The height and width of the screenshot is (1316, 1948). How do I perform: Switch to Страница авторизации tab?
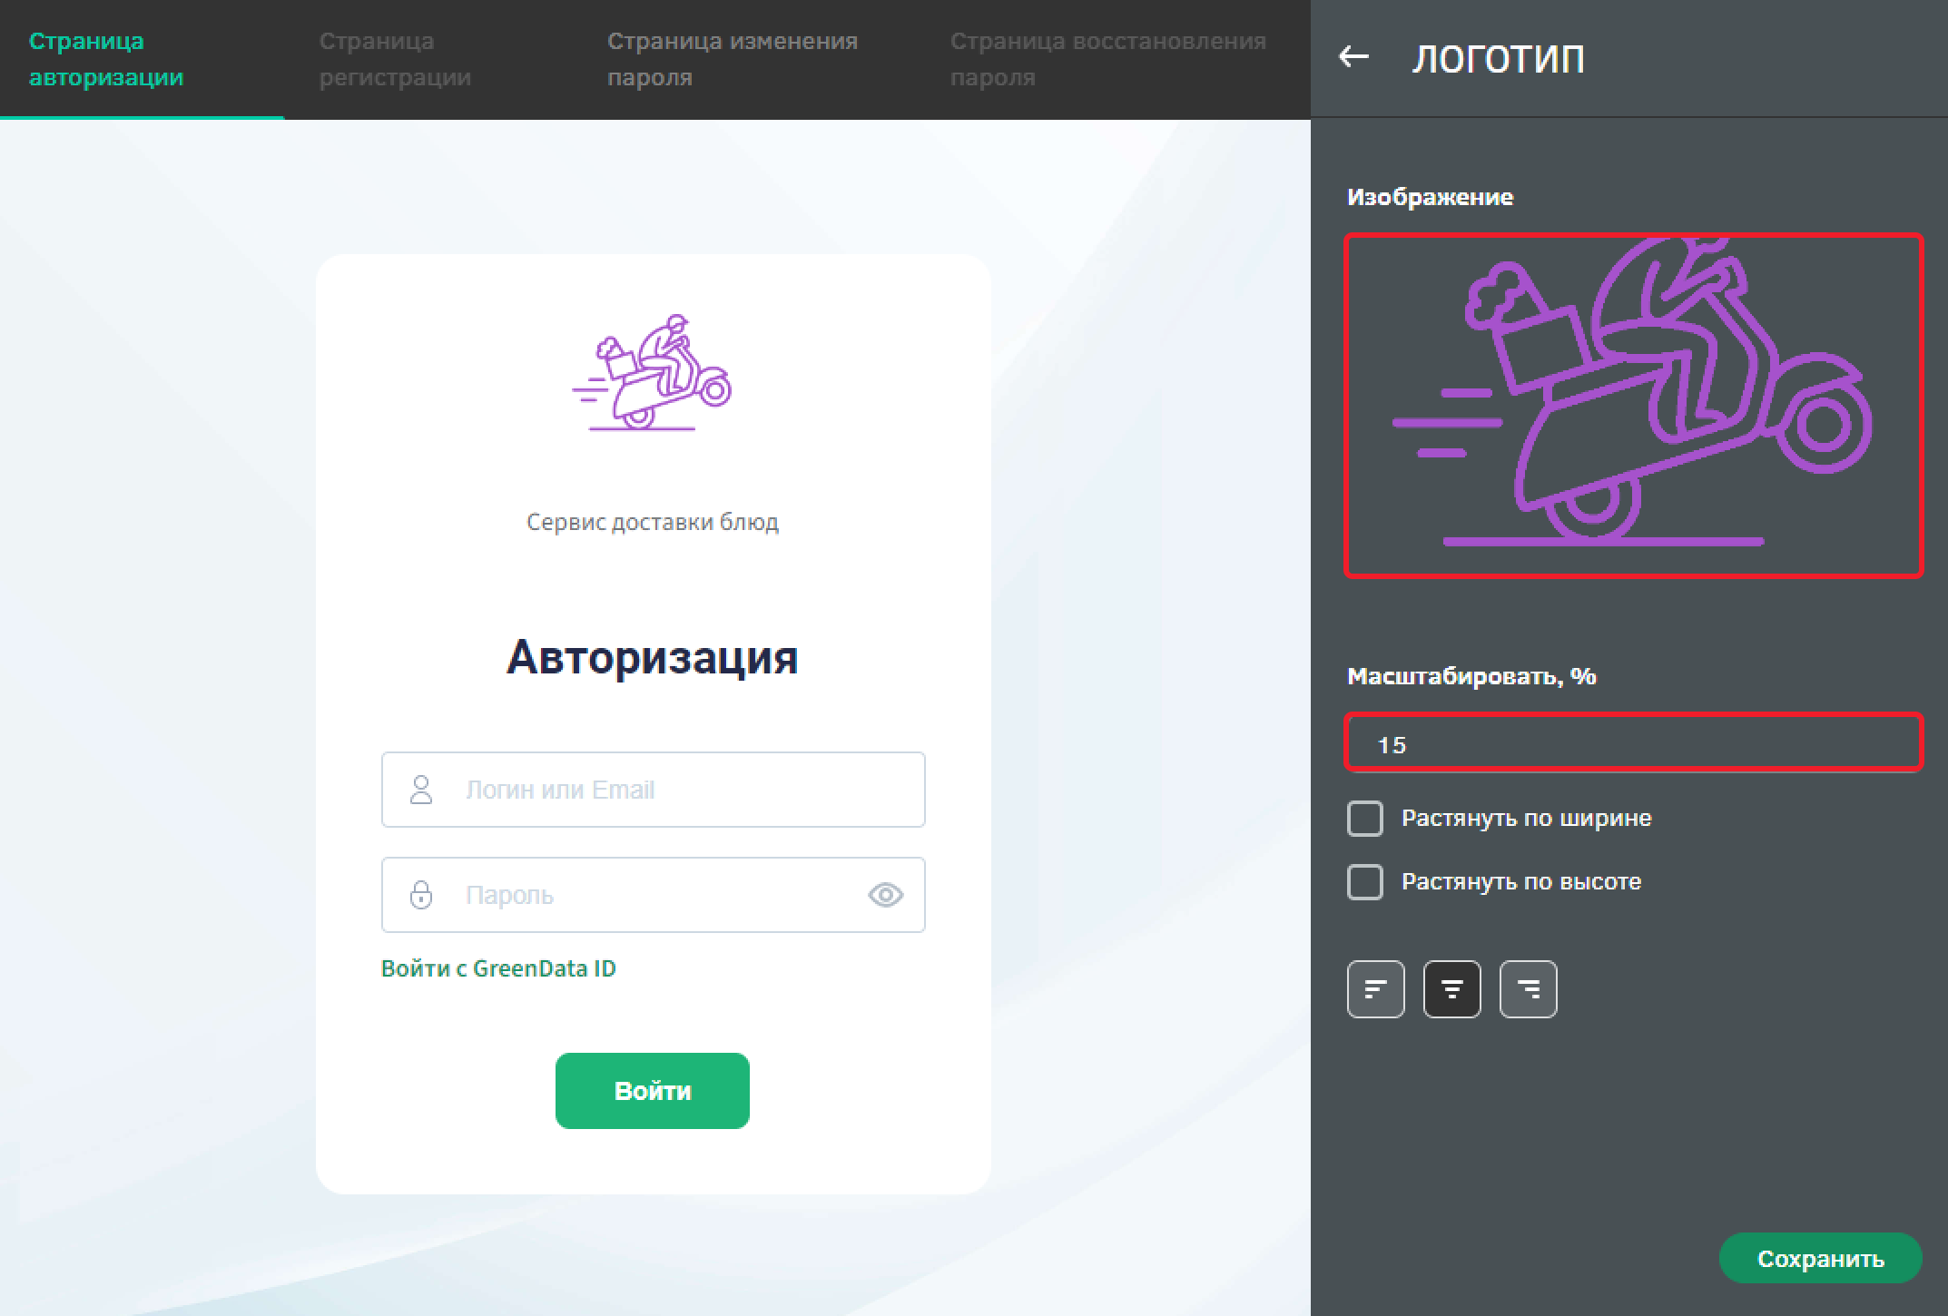106,59
